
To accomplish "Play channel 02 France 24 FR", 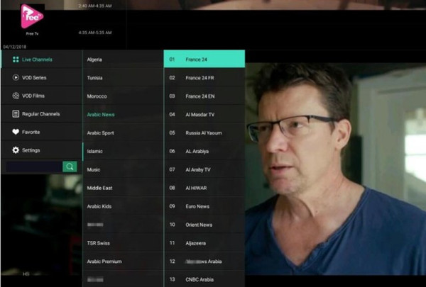I will (204, 78).
